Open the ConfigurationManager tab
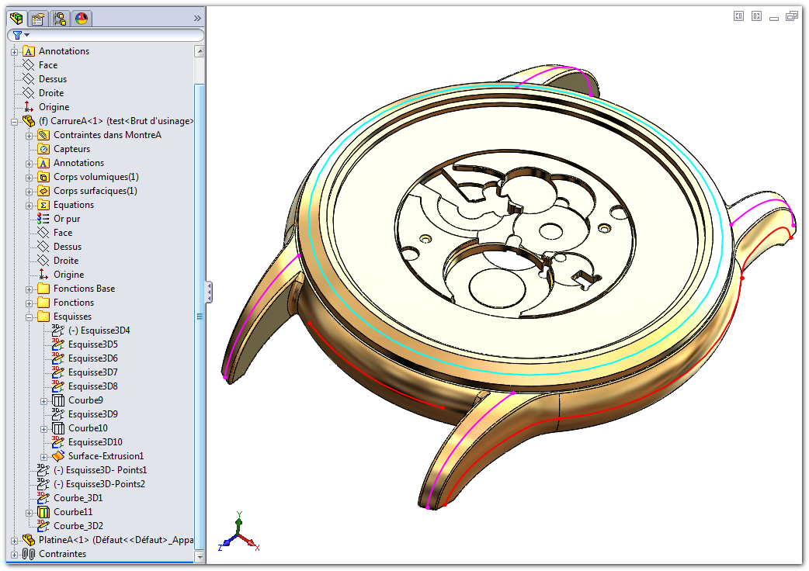Image resolution: width=809 pixels, height=571 pixels. [x=60, y=19]
